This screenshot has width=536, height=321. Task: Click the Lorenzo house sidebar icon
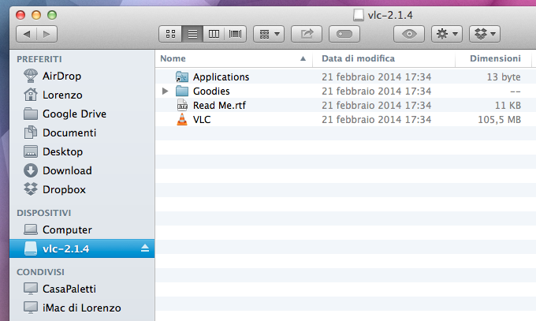coord(31,95)
